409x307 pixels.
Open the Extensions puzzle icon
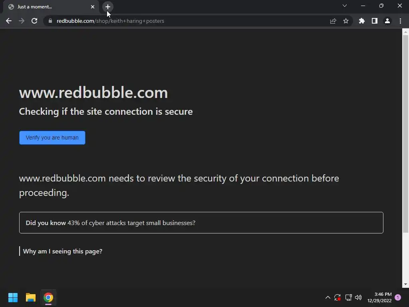(362, 21)
